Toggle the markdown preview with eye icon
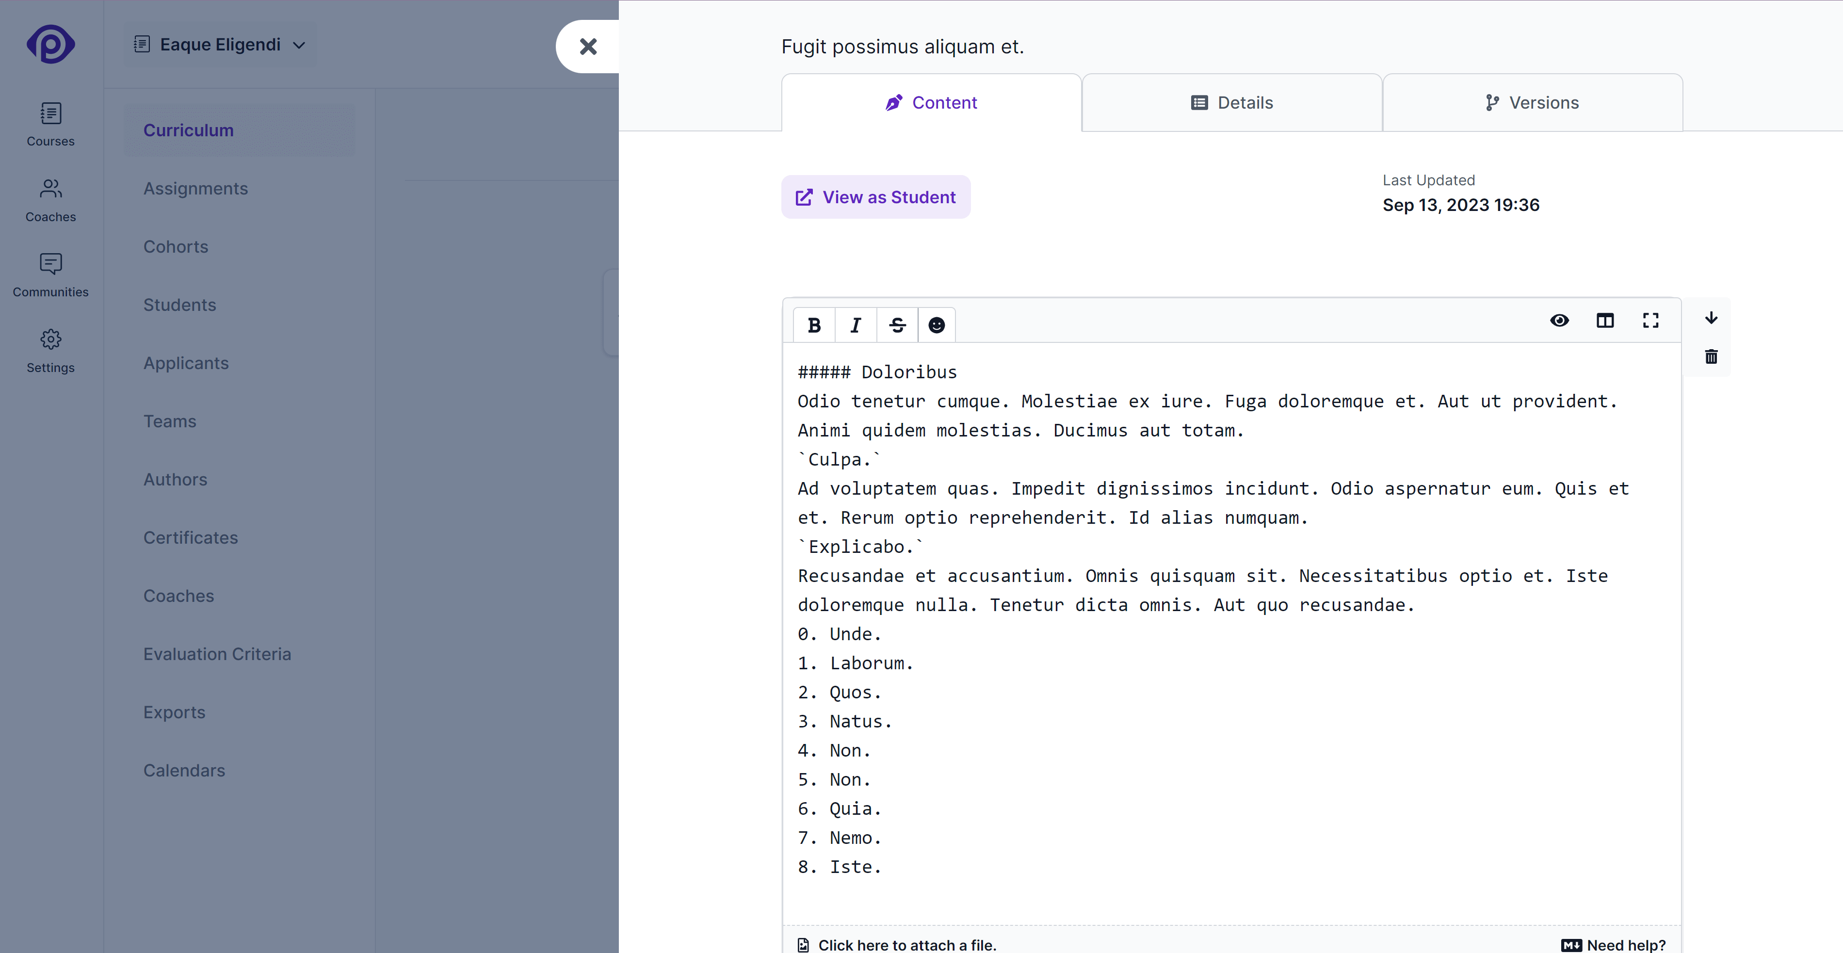This screenshot has height=953, width=1843. coord(1560,321)
